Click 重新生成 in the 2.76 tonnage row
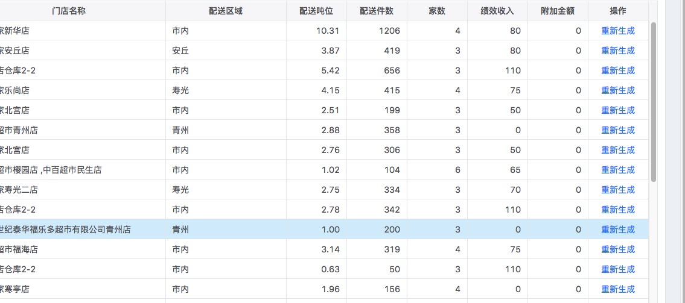The image size is (685, 303). click(x=618, y=150)
